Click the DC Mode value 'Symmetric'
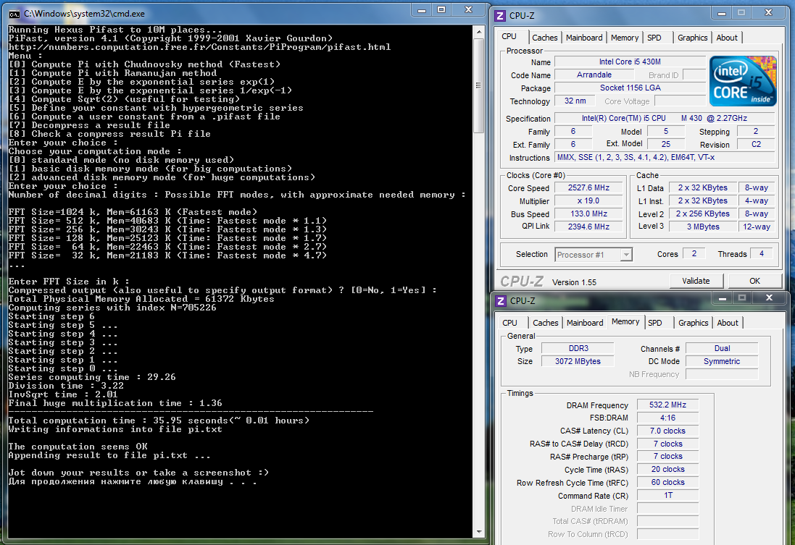The image size is (795, 545). tap(722, 362)
